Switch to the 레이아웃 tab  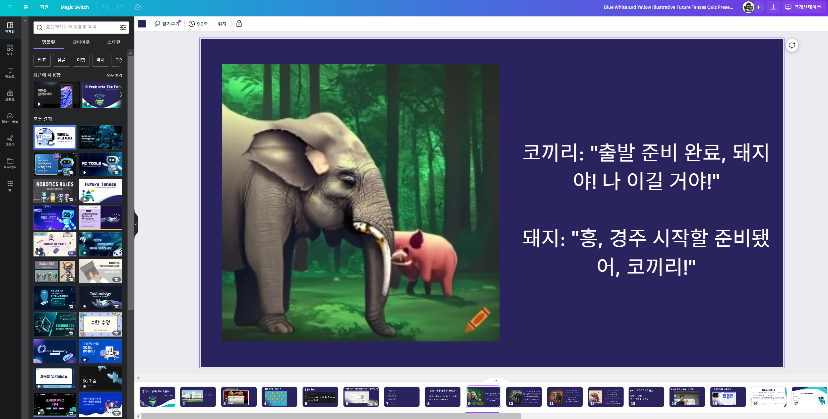pos(81,42)
